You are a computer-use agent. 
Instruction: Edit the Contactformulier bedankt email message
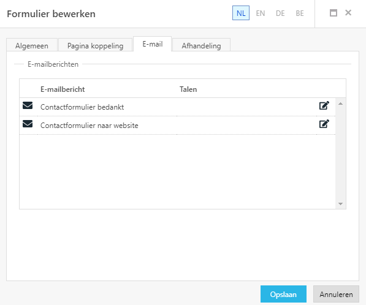[x=324, y=105]
